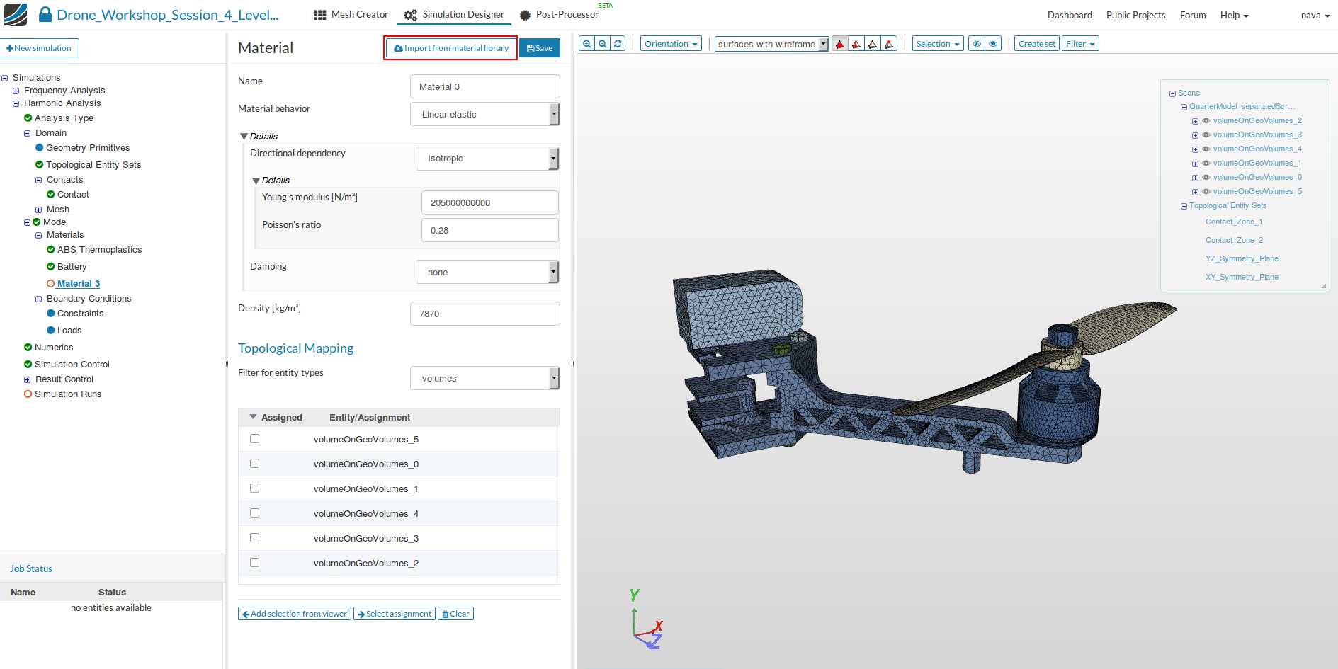
Task: Open the Directional dependency dropdown
Action: click(487, 159)
